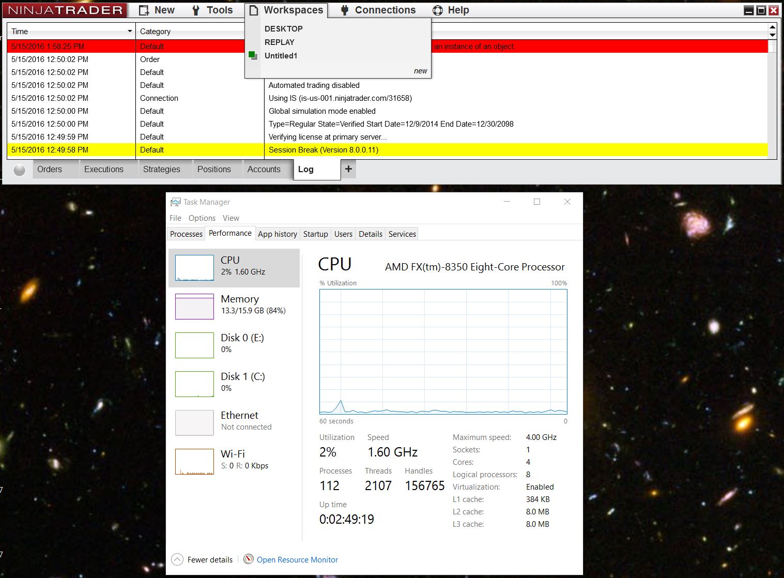Screen dimensions: 784x578
Task: Select the Wi-Fi graph thumbnail
Action: [x=194, y=462]
